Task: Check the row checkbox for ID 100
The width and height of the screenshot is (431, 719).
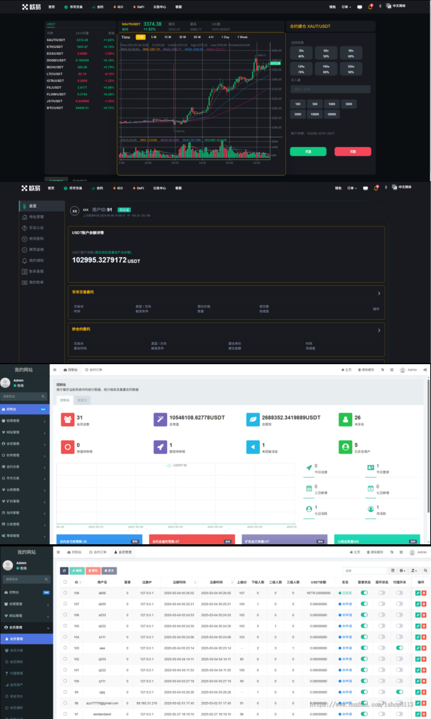Action: 65,681
